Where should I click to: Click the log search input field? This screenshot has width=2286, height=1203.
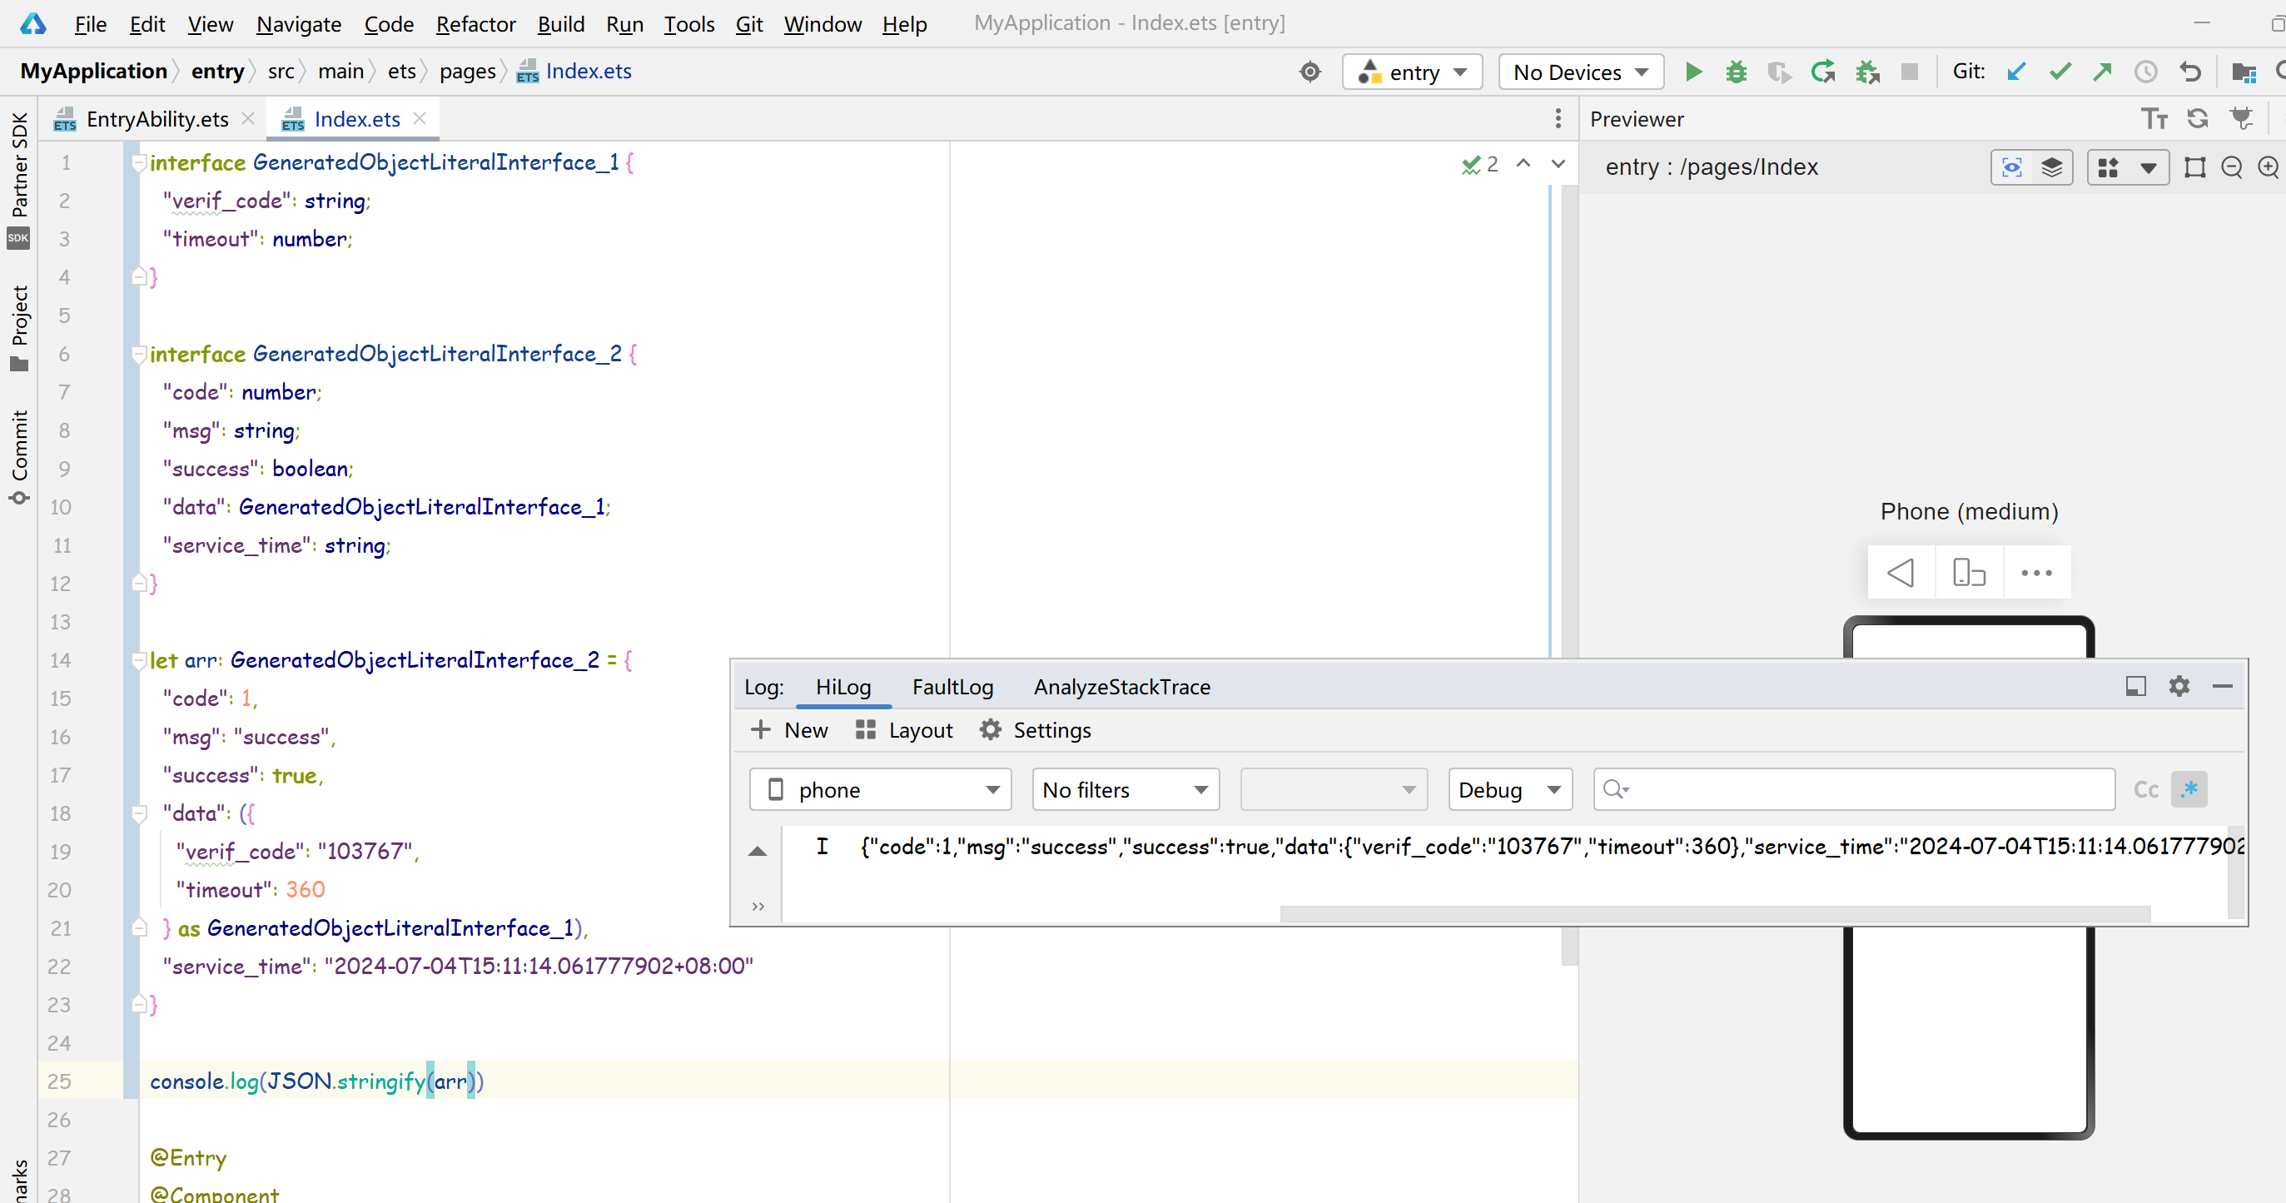(1855, 789)
